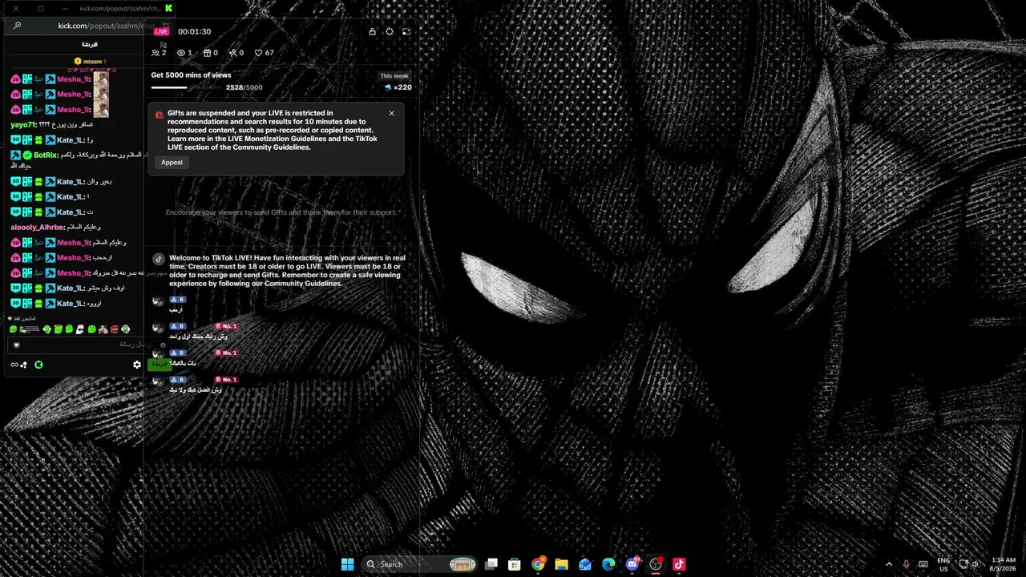This screenshot has height=577, width=1026.
Task: Click the TikTok logo beside the welcome message
Action: [x=159, y=259]
